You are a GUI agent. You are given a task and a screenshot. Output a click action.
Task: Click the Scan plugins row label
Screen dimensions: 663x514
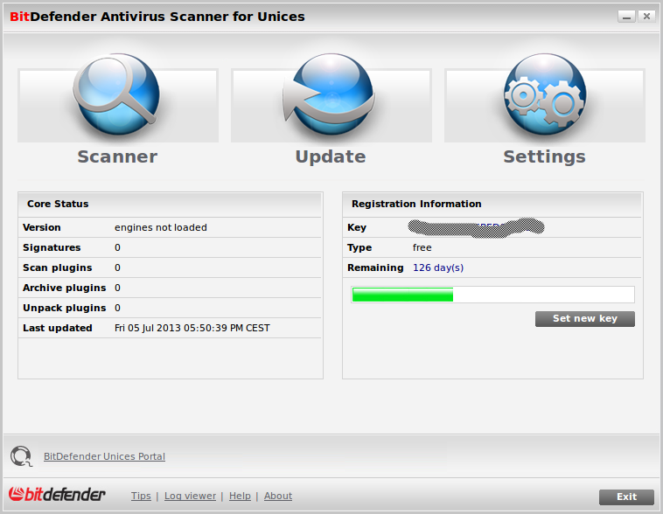tap(58, 267)
